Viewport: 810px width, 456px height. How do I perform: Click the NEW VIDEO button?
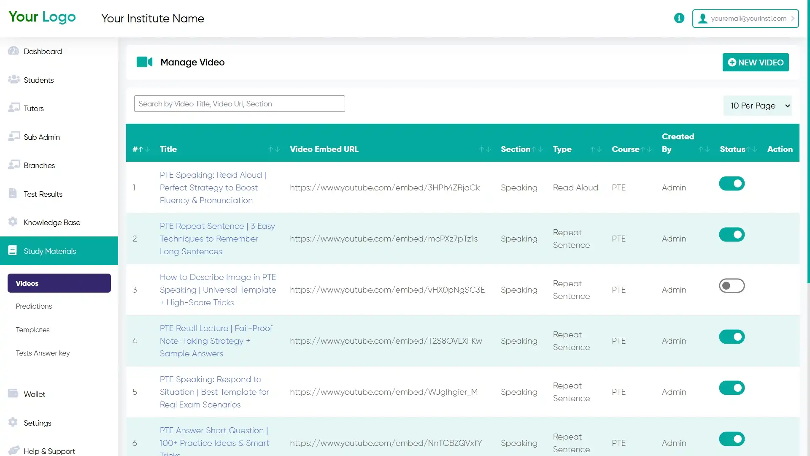tap(755, 62)
